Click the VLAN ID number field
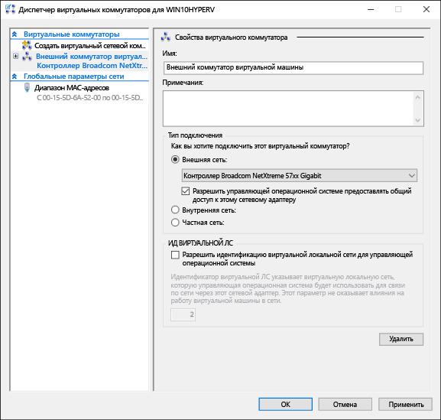 pos(183,314)
